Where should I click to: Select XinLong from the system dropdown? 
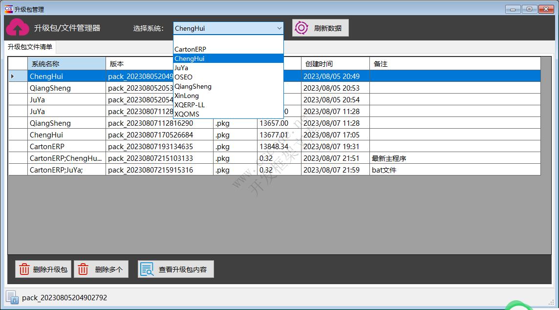(x=187, y=96)
